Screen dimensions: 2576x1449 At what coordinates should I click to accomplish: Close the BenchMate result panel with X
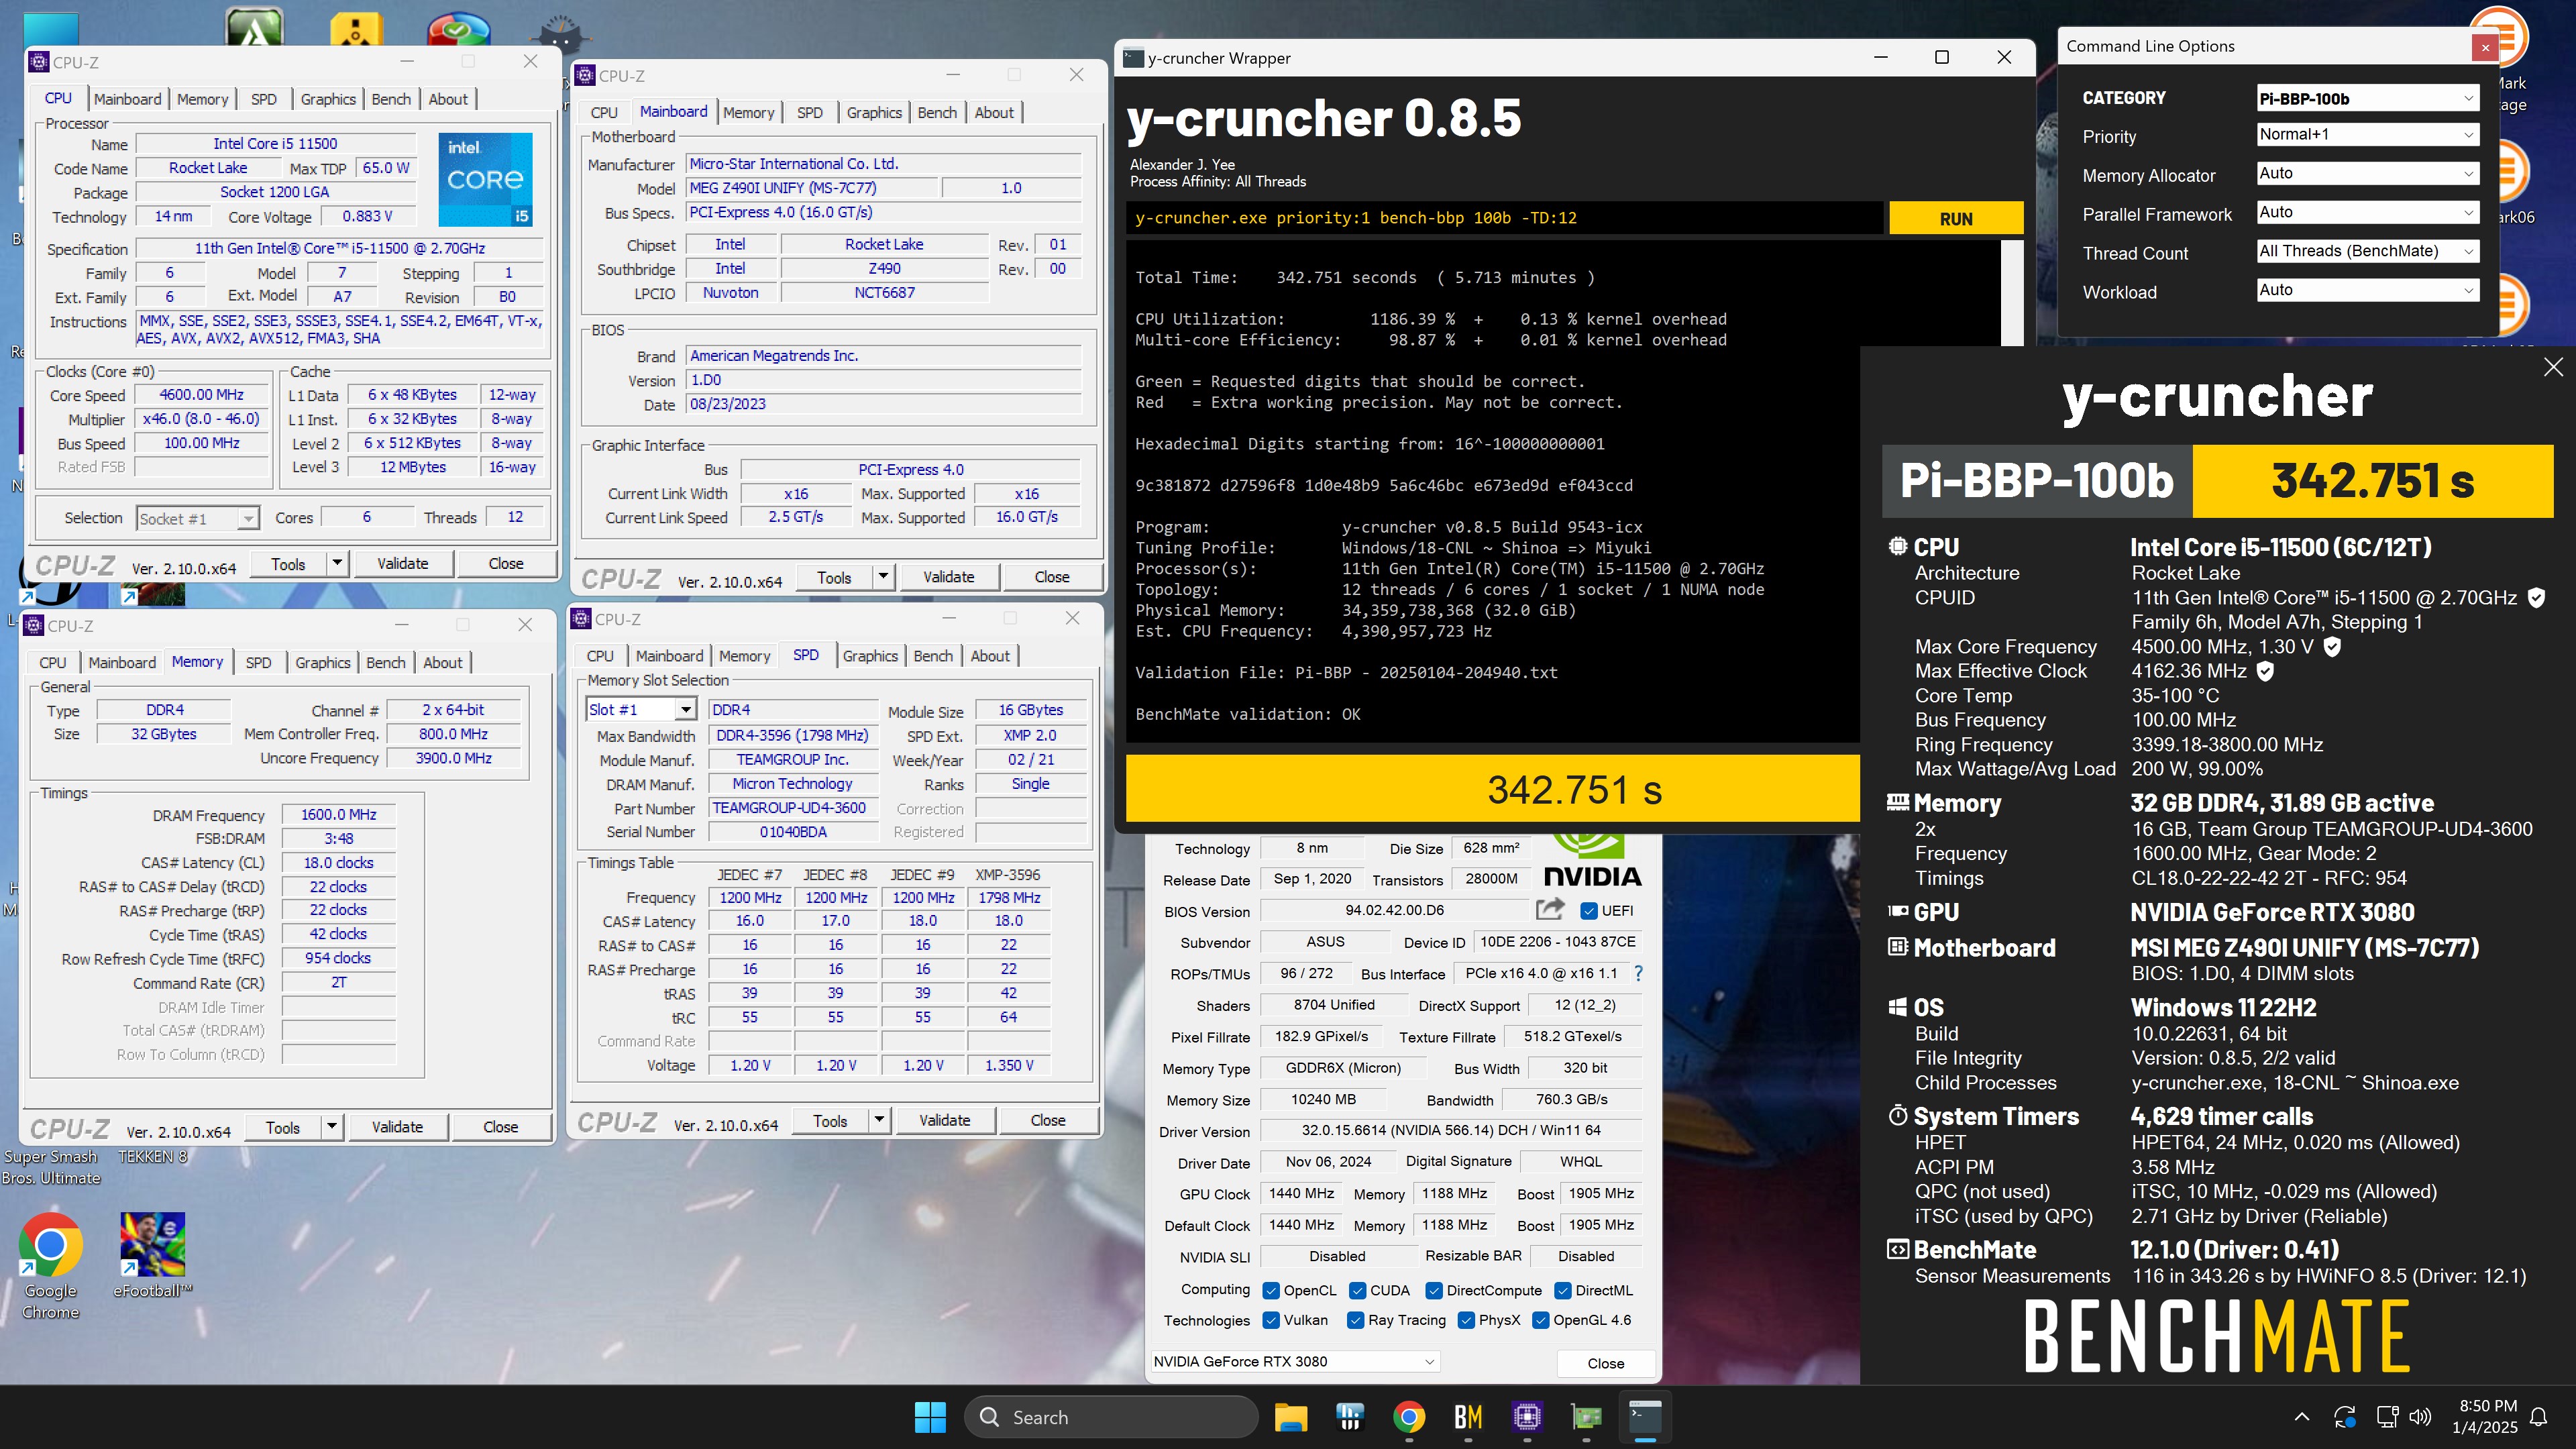pyautogui.click(x=2553, y=367)
